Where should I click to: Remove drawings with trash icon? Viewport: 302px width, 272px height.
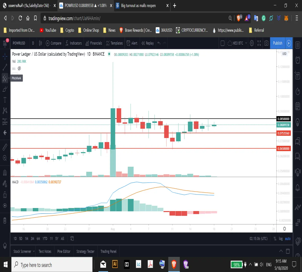tap(5, 220)
